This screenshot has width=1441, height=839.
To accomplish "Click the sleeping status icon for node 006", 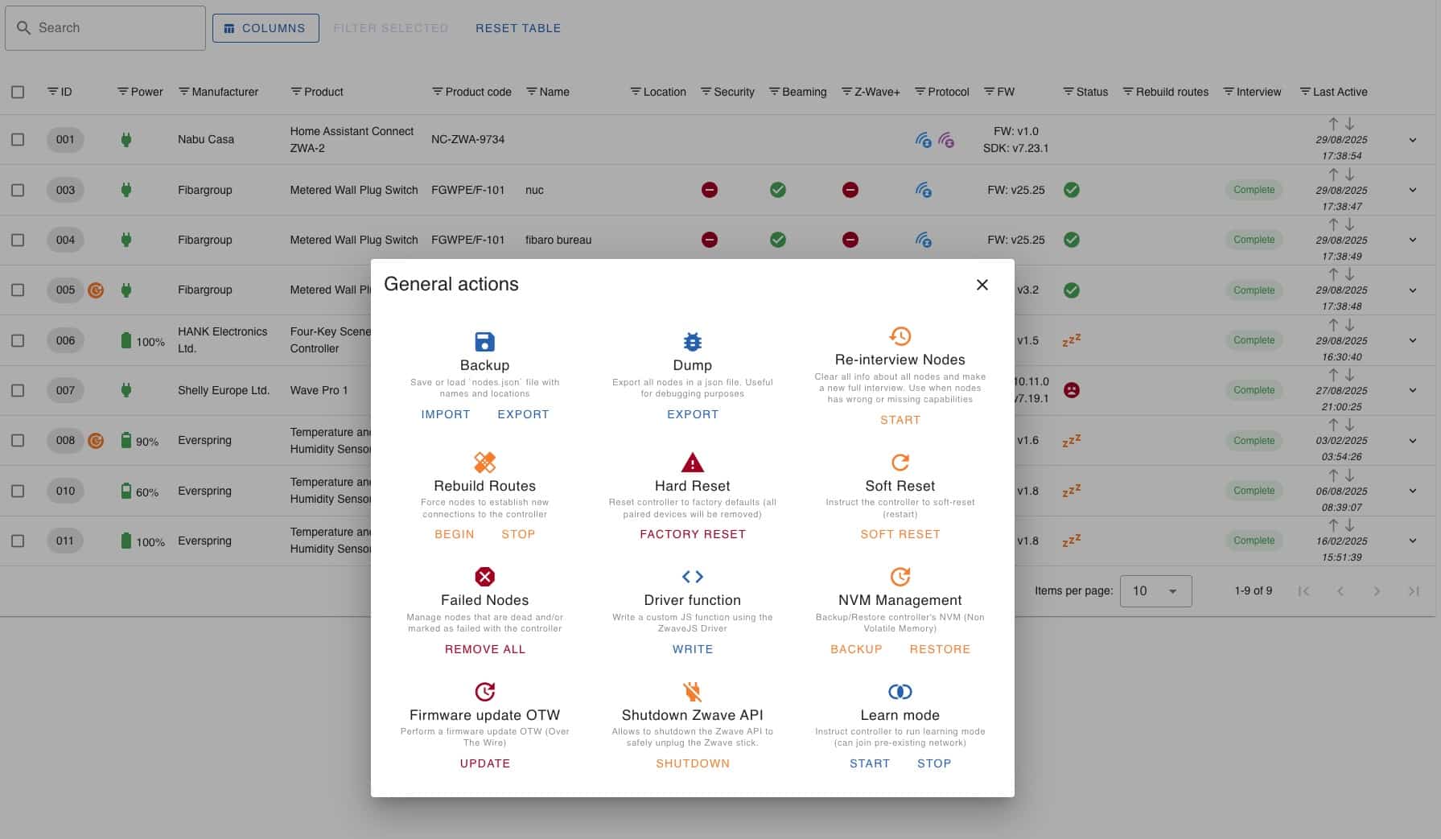I will click(x=1071, y=340).
